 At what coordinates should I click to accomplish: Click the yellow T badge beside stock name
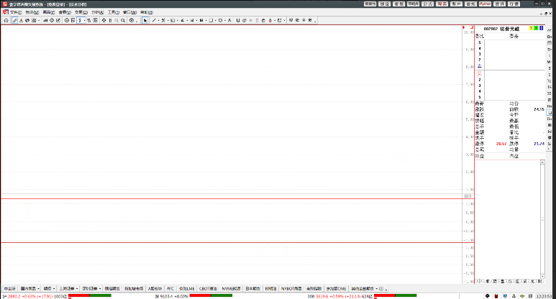pos(531,28)
